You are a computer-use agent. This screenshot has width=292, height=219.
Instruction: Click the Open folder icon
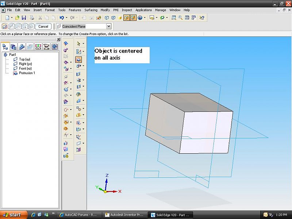(x=17, y=18)
